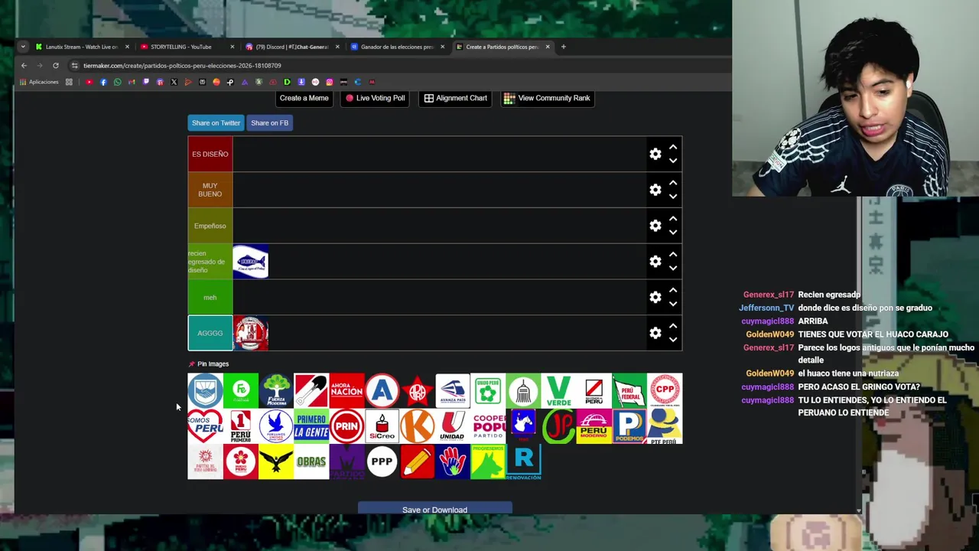
Task: Select the CPP party logo
Action: coord(664,390)
